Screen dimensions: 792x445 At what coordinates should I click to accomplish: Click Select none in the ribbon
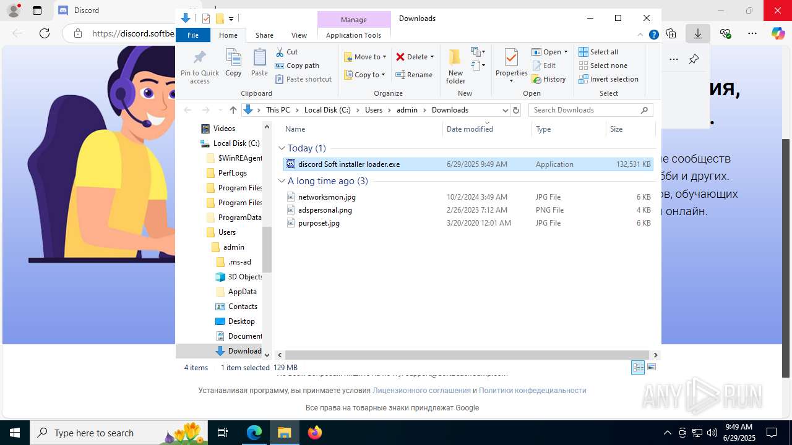pos(603,66)
